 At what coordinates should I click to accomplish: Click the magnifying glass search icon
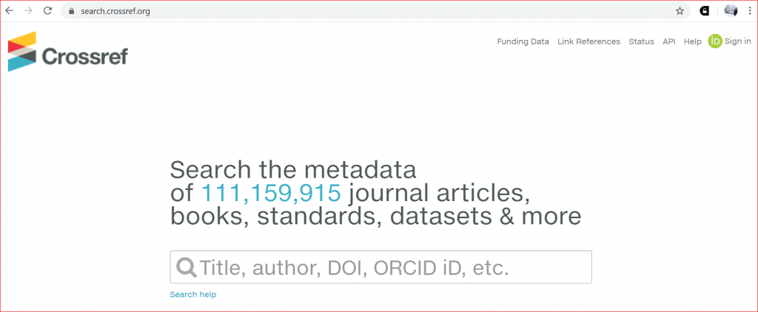coord(187,267)
